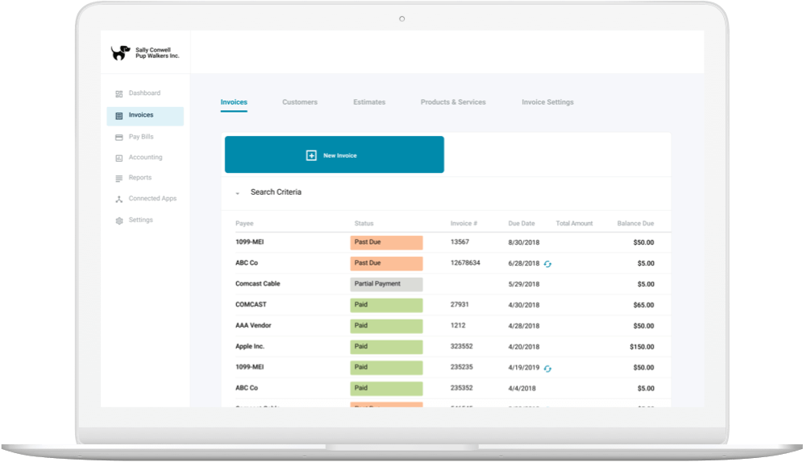Click the Reports icon in sidebar

click(x=119, y=178)
